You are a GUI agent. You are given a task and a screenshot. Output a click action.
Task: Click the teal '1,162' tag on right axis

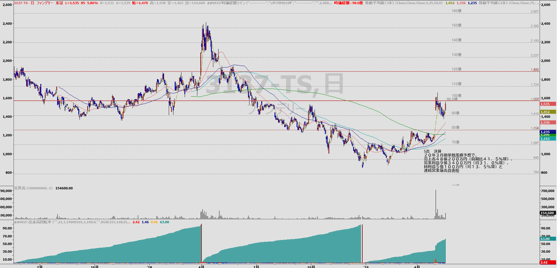click(x=548, y=139)
